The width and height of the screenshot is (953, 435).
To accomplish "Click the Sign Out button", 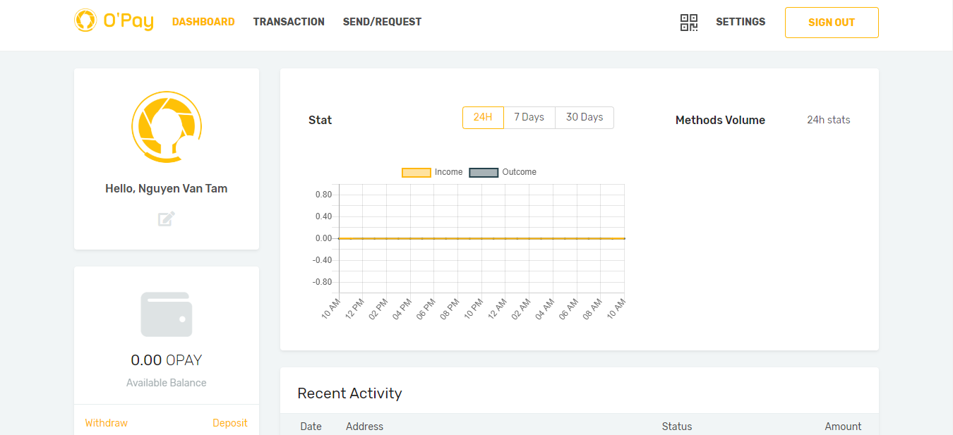I will 832,23.
